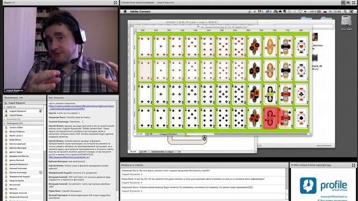Image resolution: width=358 pixels, height=201 pixels.
Task: Click the red highlighted queen of spades card
Action: click(x=270, y=118)
